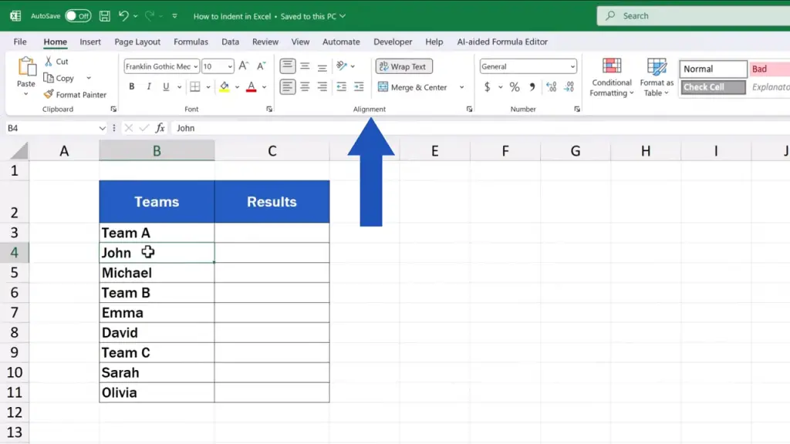The width and height of the screenshot is (790, 444).
Task: Select the Format Painter tool
Action: click(x=75, y=95)
